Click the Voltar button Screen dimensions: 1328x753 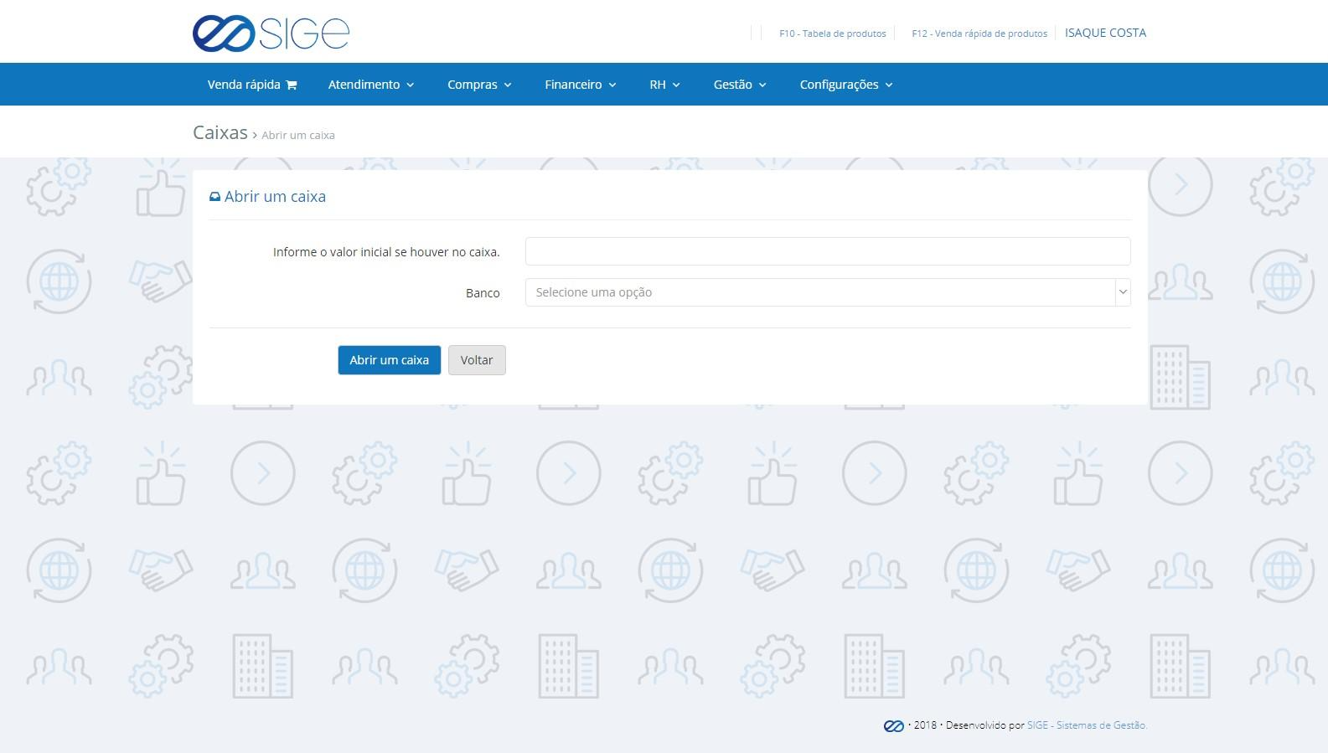click(477, 360)
